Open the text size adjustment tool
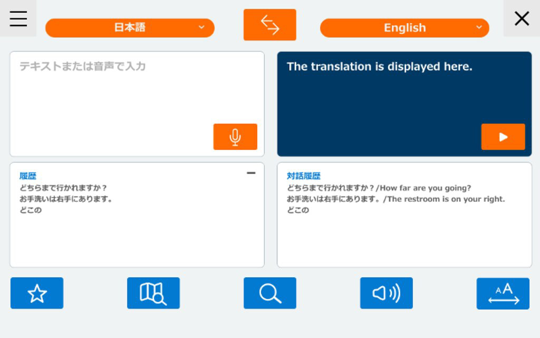 point(503,293)
